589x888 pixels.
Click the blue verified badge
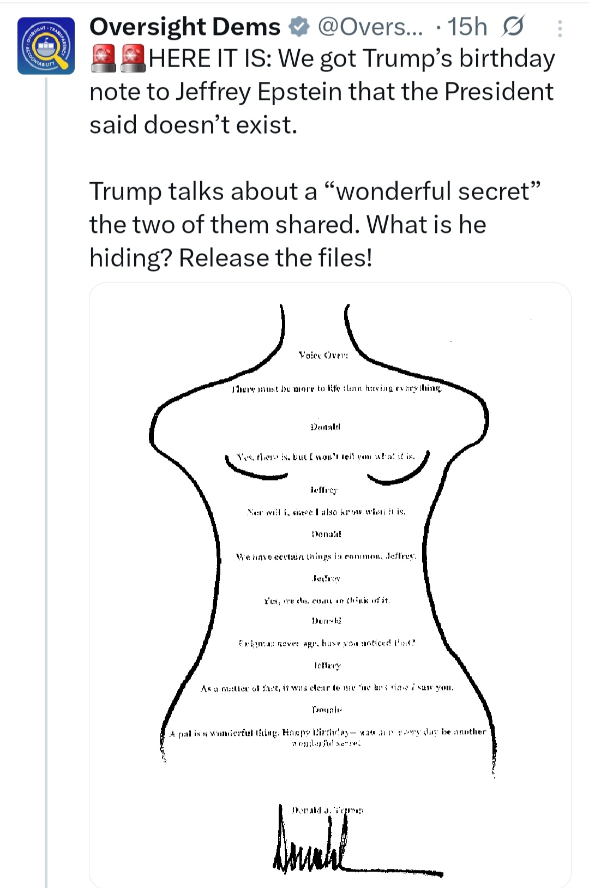[x=299, y=27]
